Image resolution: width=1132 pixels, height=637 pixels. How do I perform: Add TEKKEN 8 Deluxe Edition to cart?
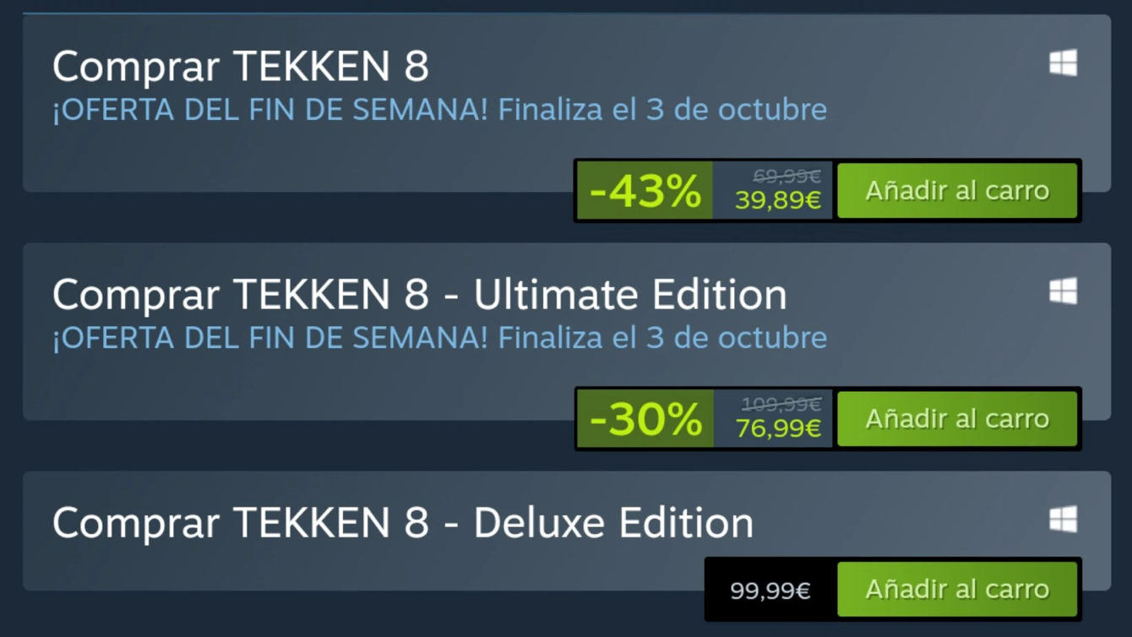957,589
